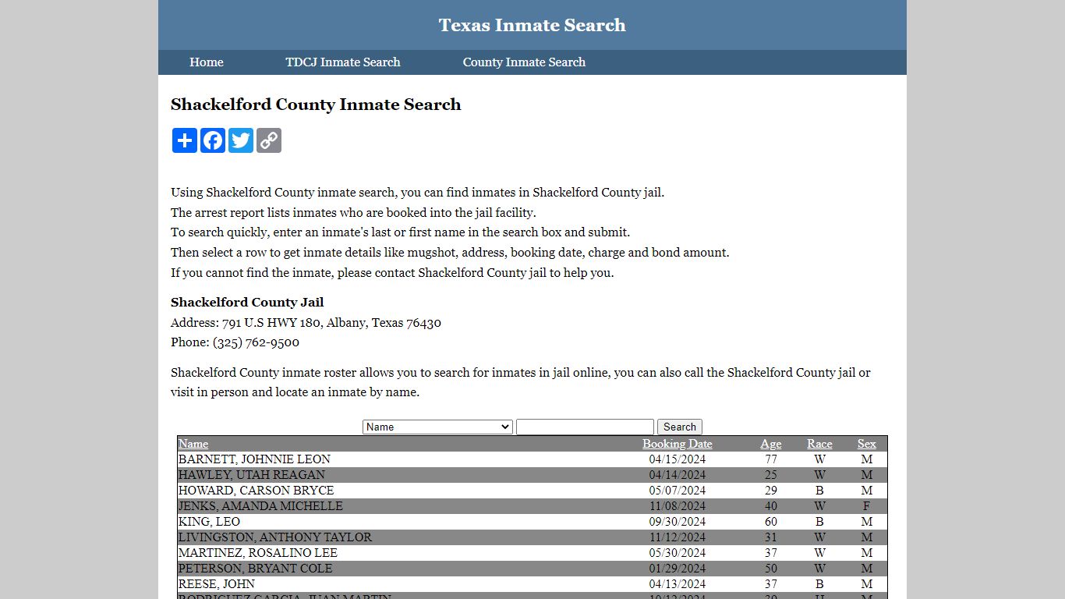The height and width of the screenshot is (599, 1065).
Task: Click booking date 04/14/2024
Action: [678, 475]
